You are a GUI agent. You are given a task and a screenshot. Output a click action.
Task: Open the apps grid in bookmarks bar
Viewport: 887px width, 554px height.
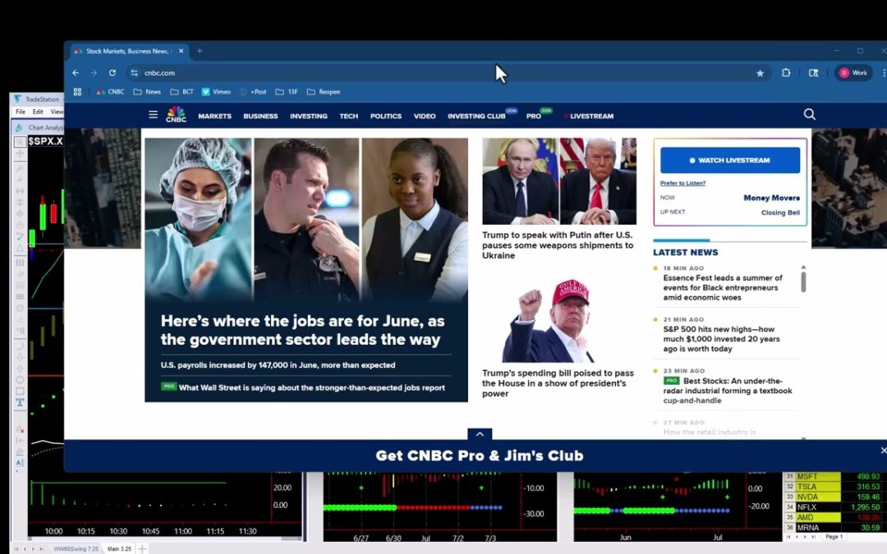coord(77,92)
